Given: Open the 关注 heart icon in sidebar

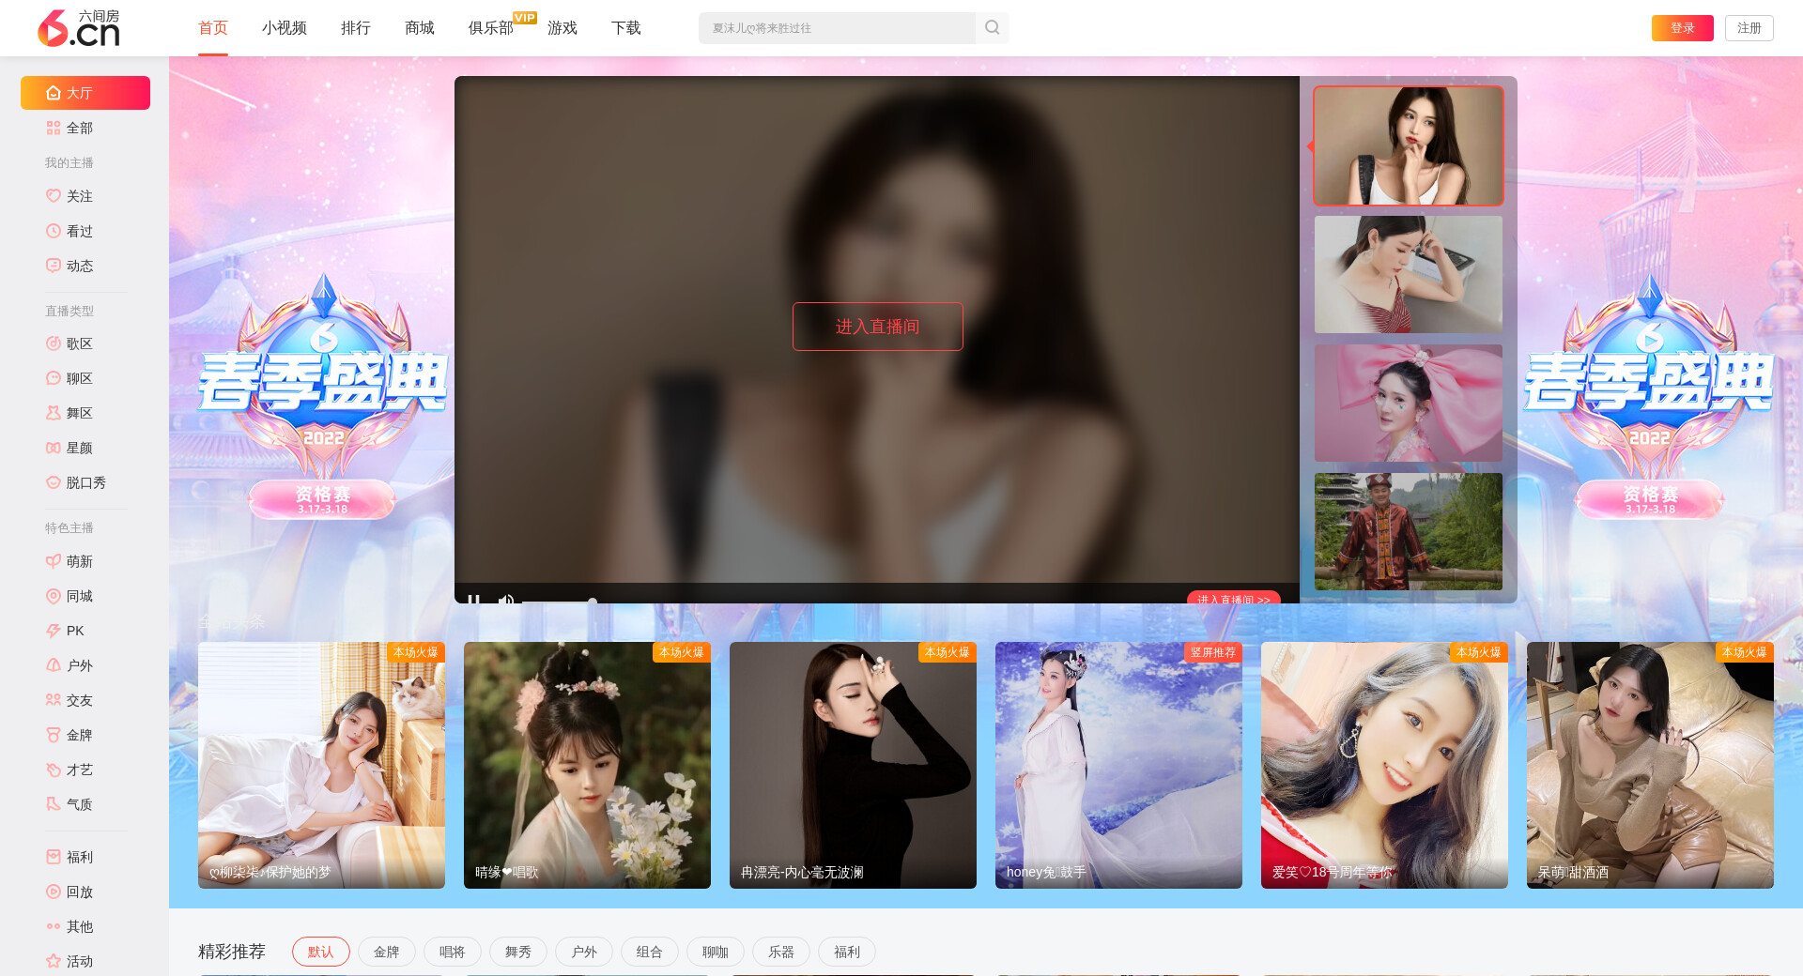Looking at the screenshot, I should point(54,196).
